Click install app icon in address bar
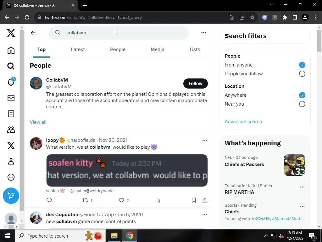 coord(232,18)
